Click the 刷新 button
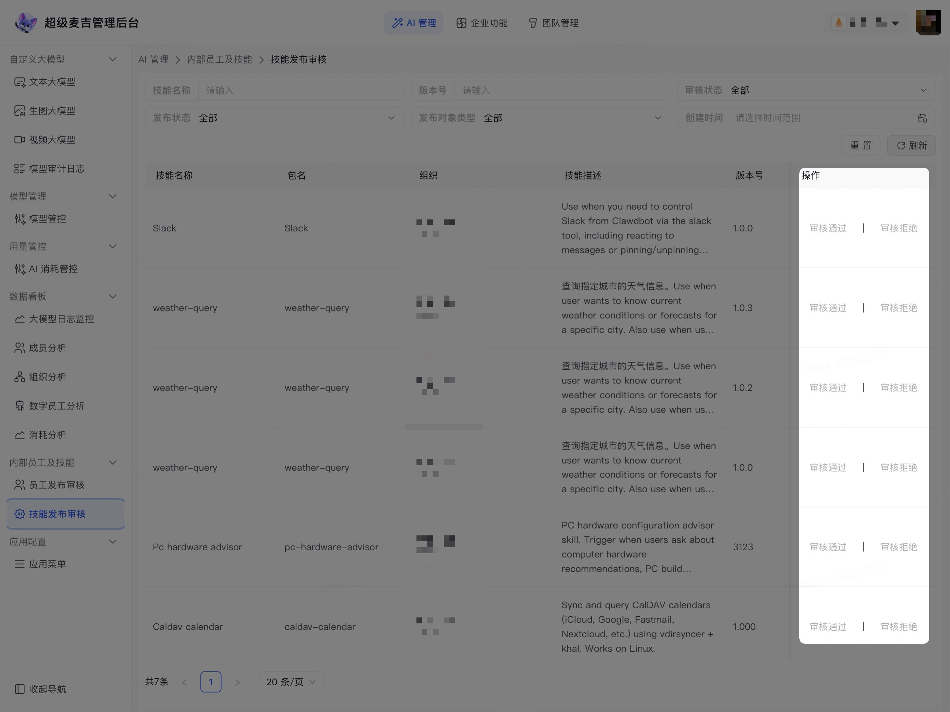The height and width of the screenshot is (712, 950). point(911,146)
